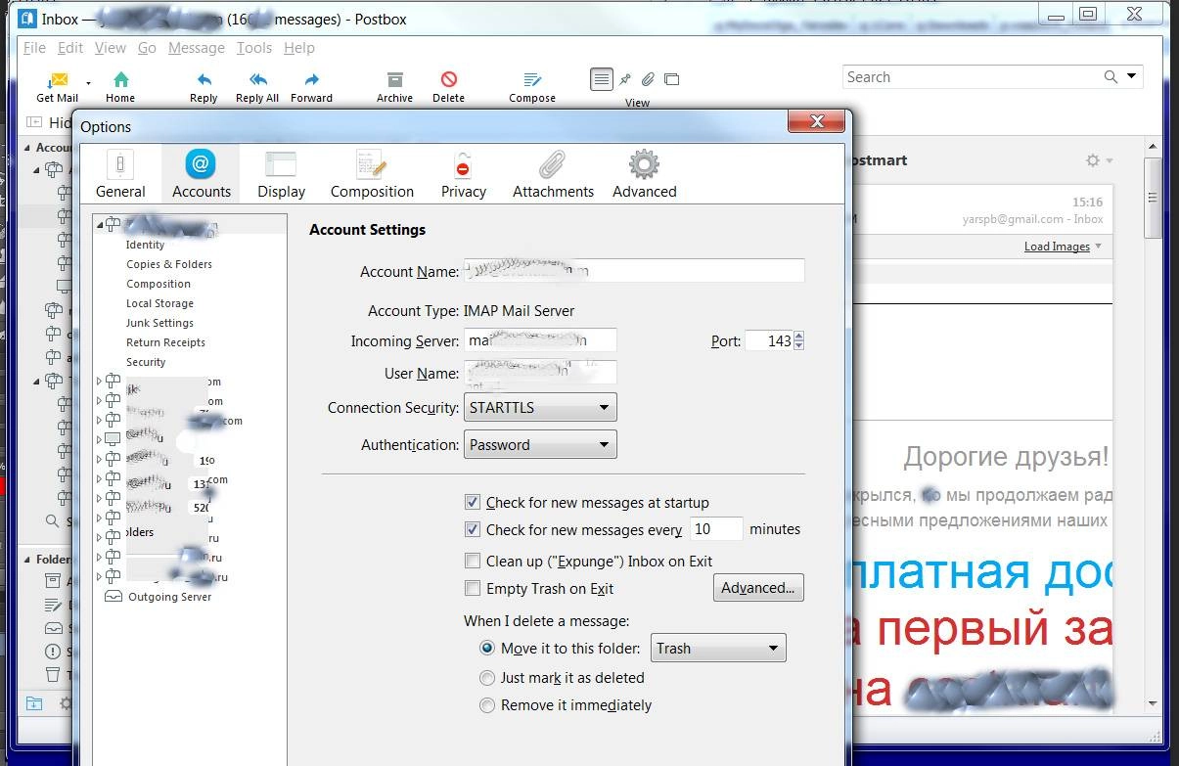Open the gear menu in message pane

pyautogui.click(x=1099, y=160)
